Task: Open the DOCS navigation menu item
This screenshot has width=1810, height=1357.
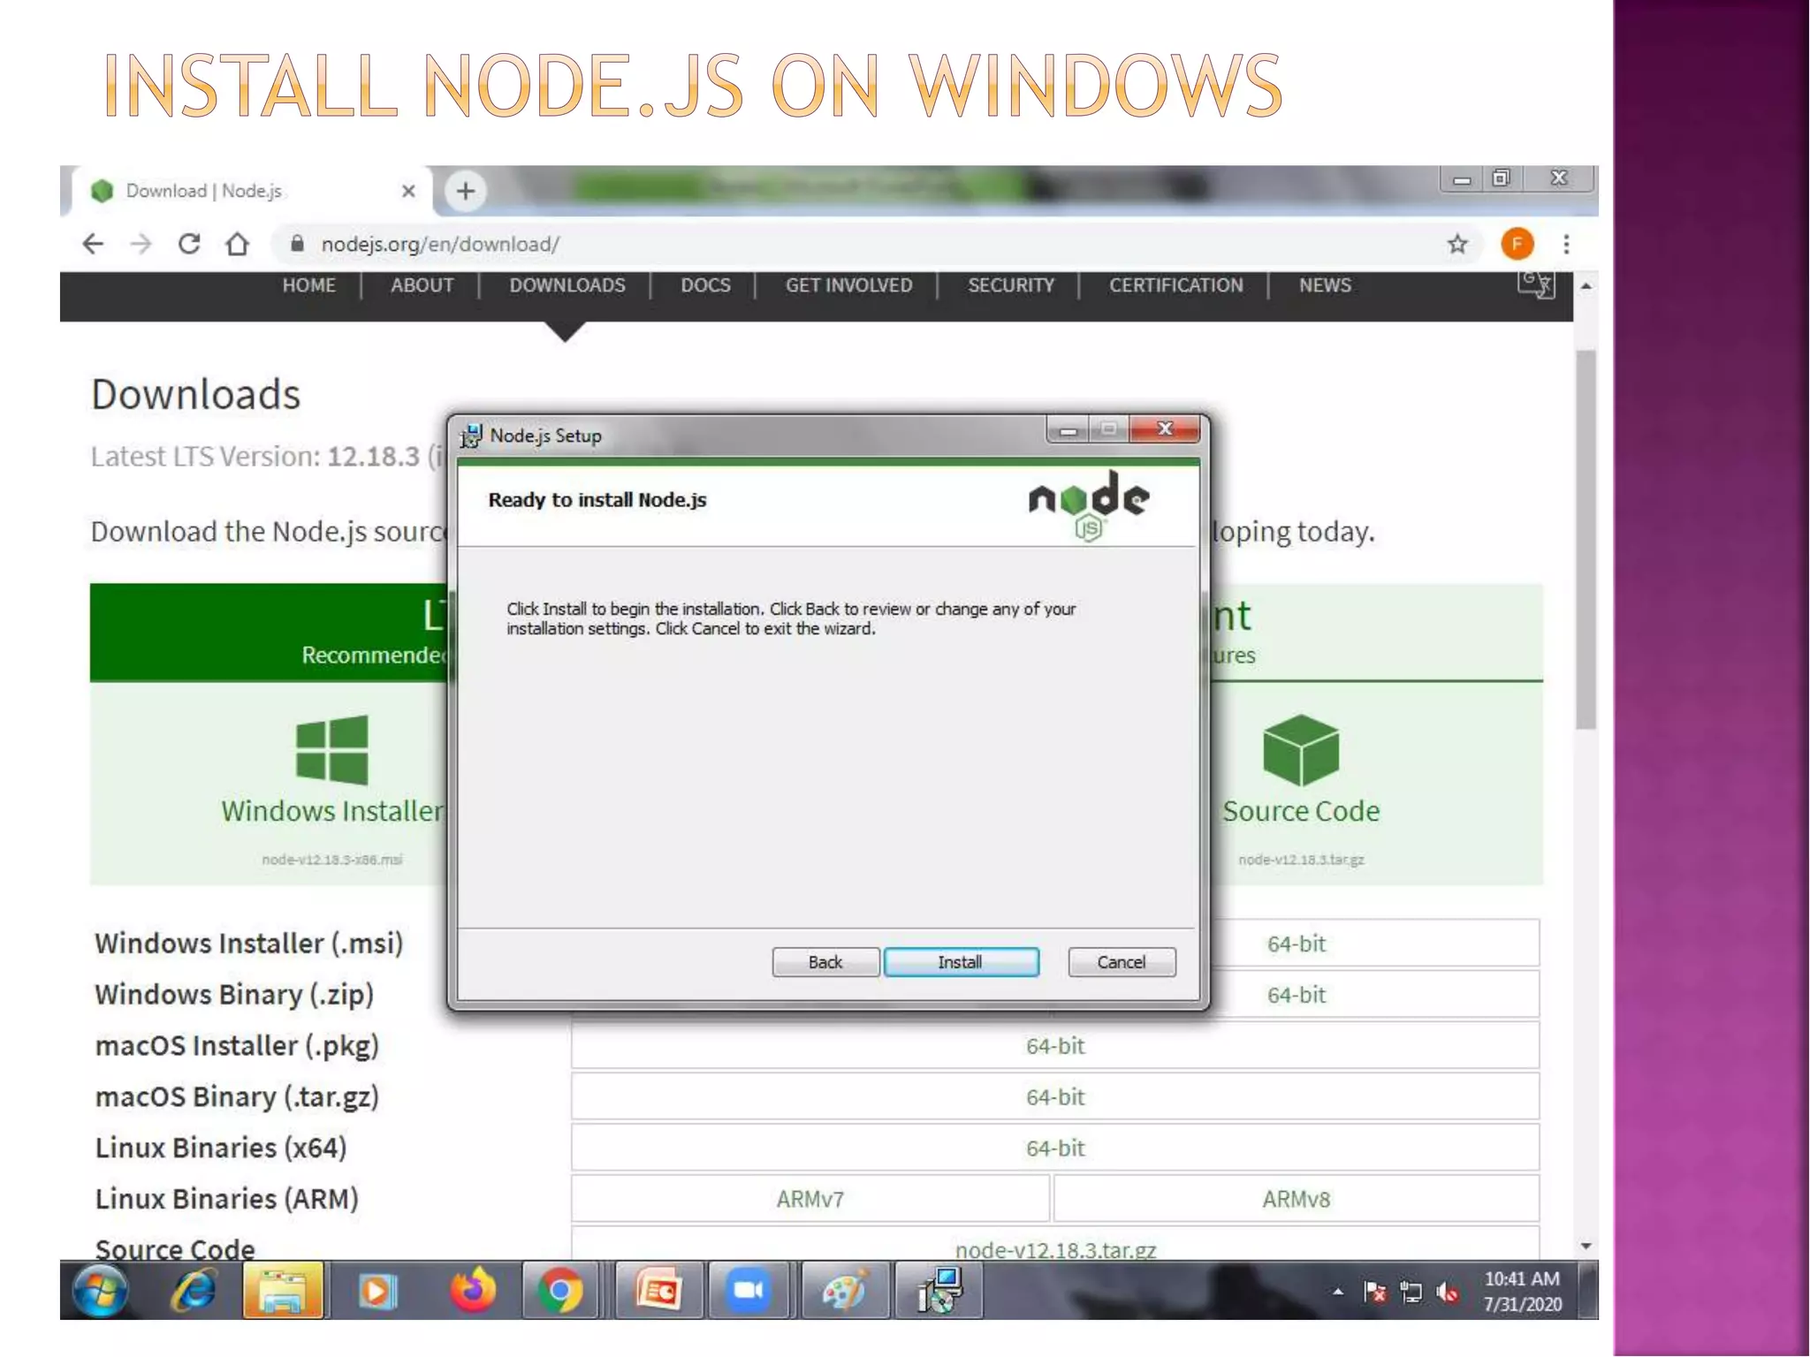Action: pyautogui.click(x=704, y=285)
